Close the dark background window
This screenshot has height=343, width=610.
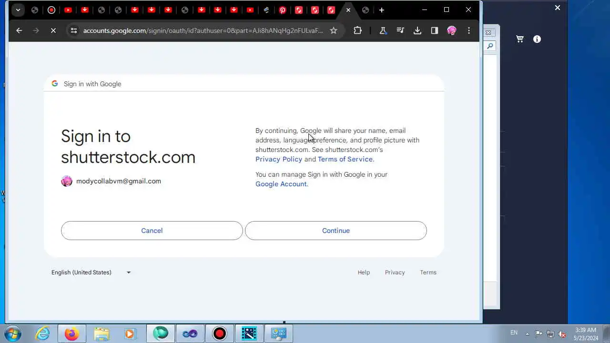pos(558,8)
